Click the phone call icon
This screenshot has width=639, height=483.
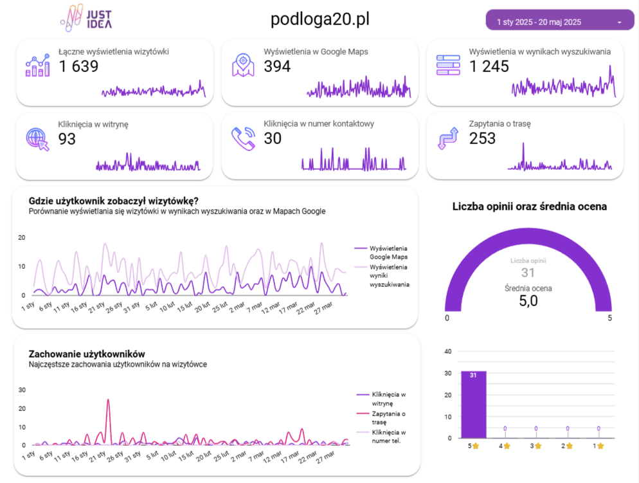[243, 138]
